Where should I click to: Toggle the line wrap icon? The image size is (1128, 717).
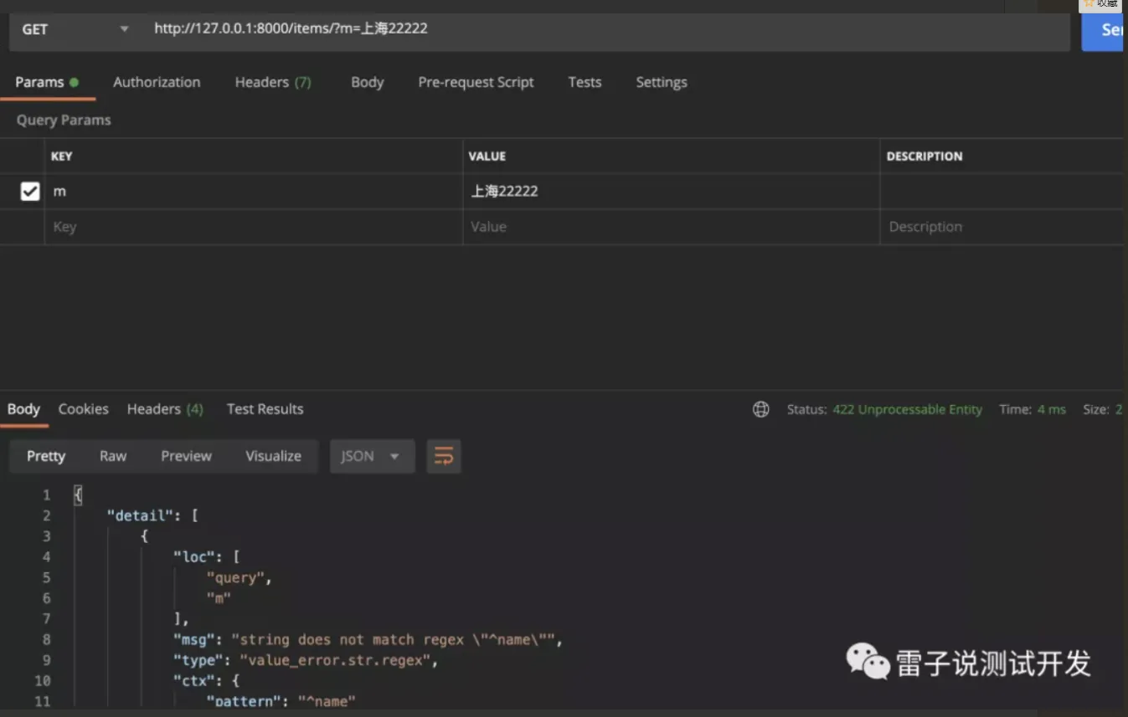pyautogui.click(x=444, y=456)
